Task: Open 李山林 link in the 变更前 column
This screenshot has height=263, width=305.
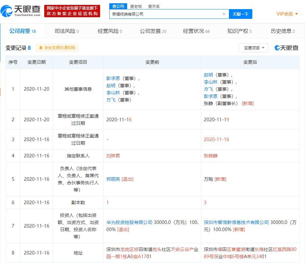Action: point(113,93)
